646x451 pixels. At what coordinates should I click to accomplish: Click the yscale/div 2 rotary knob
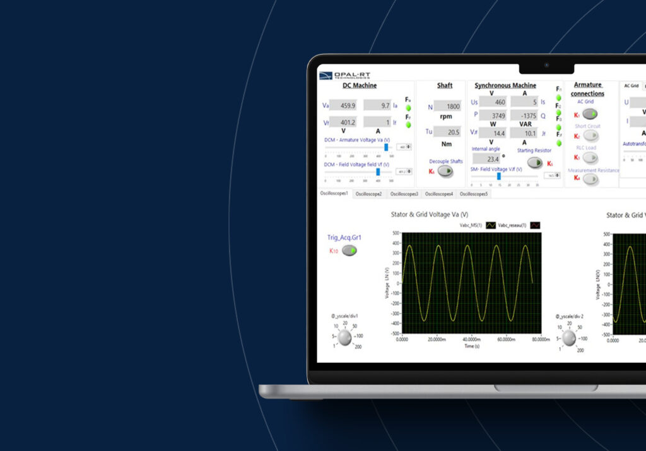tap(569, 338)
